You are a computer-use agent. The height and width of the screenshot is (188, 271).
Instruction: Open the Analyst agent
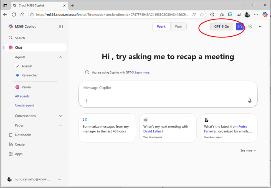[x=24, y=66]
